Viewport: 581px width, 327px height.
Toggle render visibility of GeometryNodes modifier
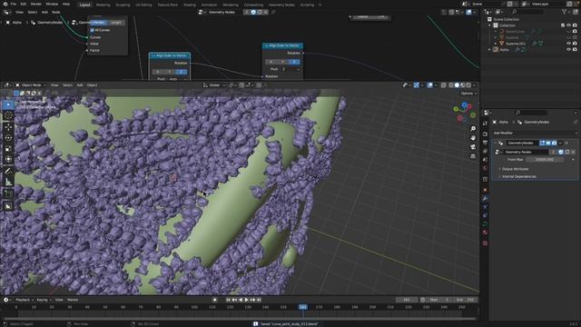click(555, 143)
